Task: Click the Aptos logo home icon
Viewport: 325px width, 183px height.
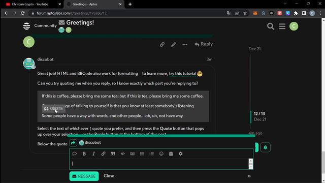Action: 27,26
